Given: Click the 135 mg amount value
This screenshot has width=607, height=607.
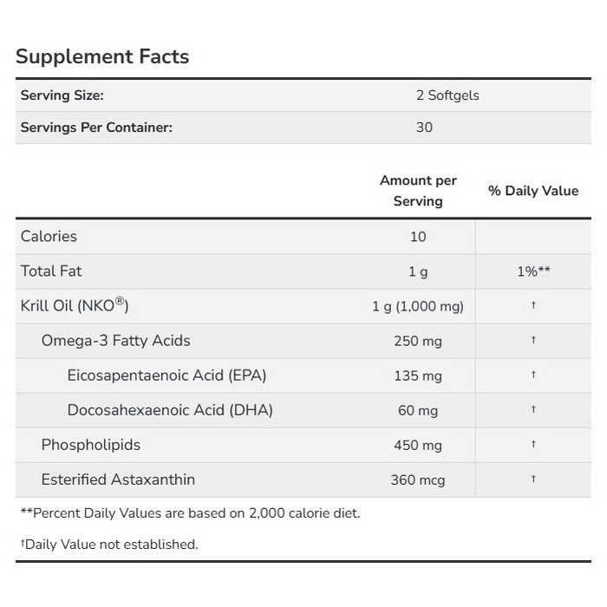Looking at the screenshot, I should click(418, 375).
